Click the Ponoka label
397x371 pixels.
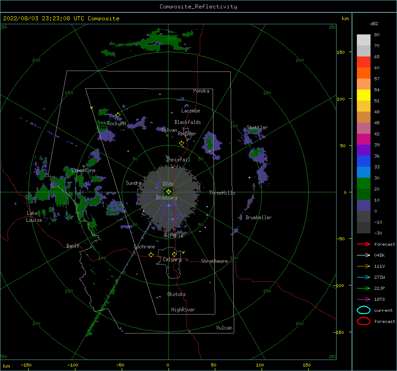[x=201, y=91]
